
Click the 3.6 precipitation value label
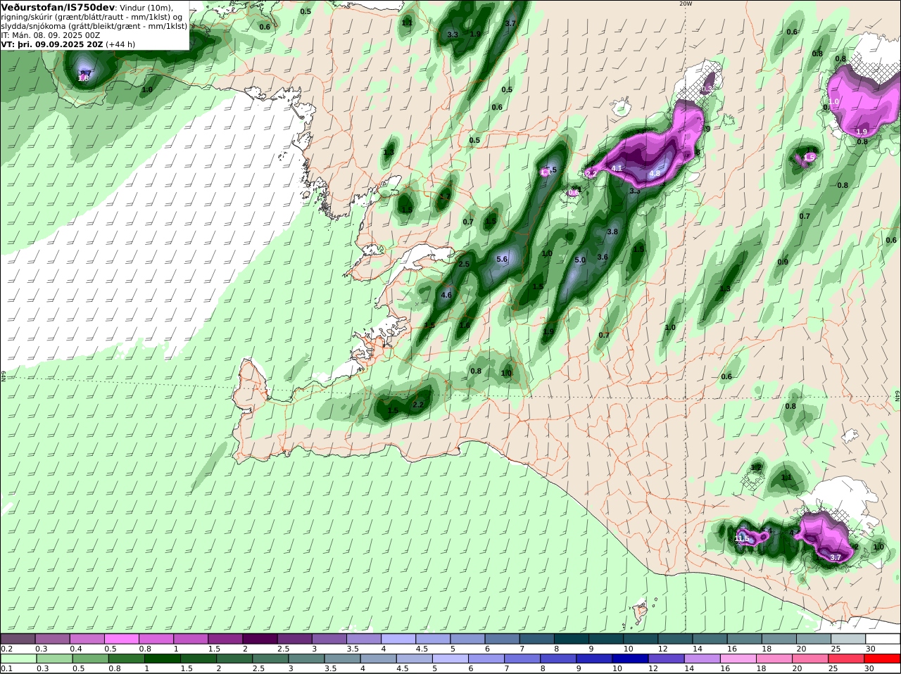603,257
